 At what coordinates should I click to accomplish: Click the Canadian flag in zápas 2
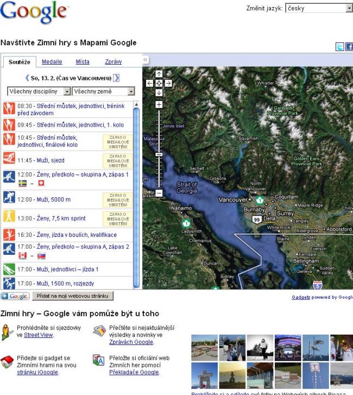(x=22, y=256)
